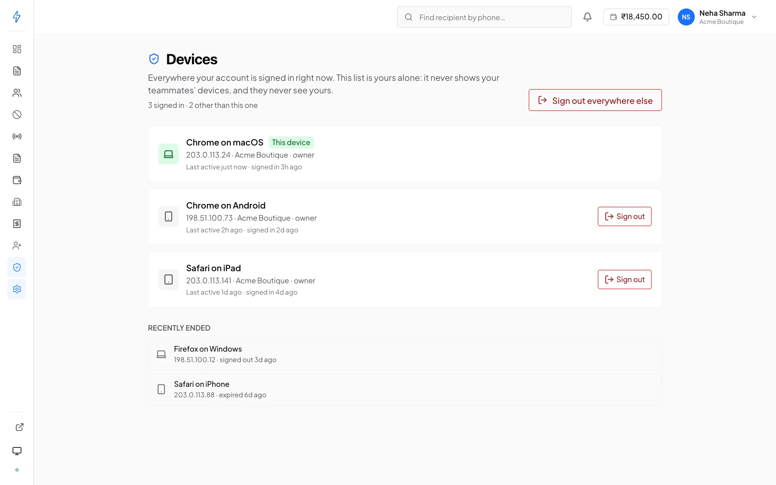Click the shield icon beside Devices heading
Screen dimensions: 776x485
pos(154,59)
